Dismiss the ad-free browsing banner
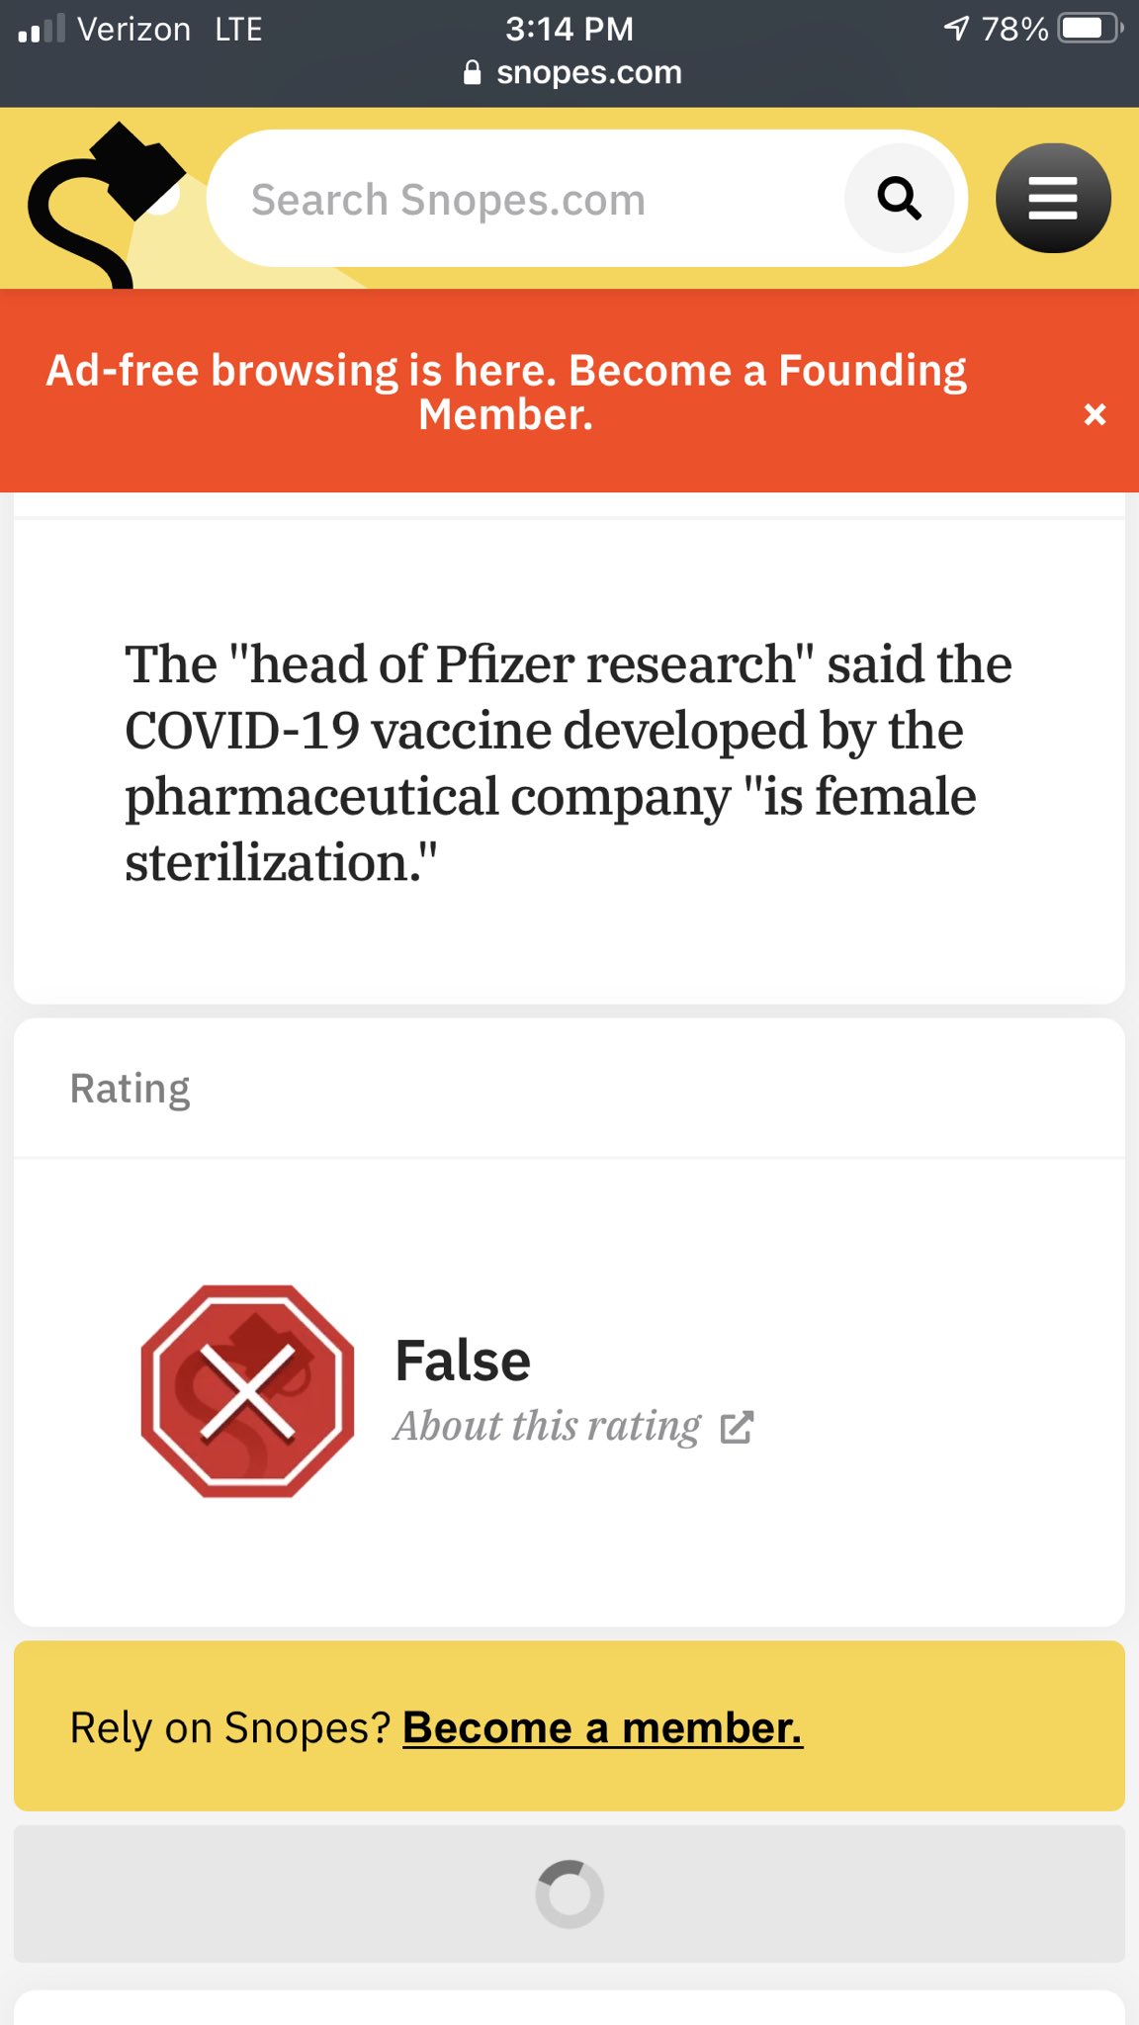This screenshot has width=1139, height=2025. [x=1095, y=414]
